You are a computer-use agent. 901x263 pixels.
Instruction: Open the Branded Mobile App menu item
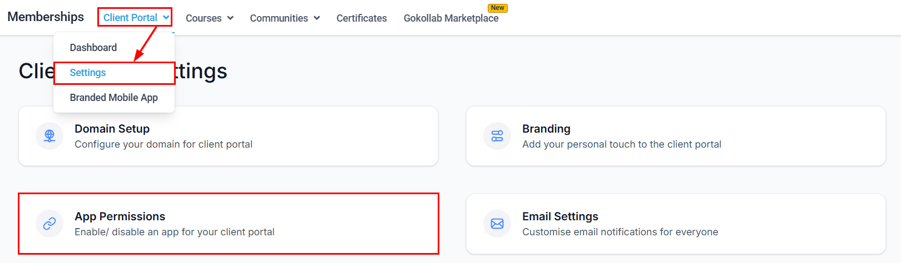coord(114,98)
